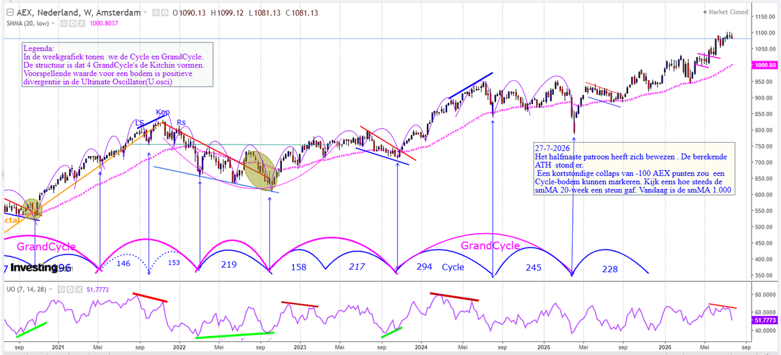This screenshot has width=781, height=355.
Task: Select the UO (7, 14, 28) indicator label
Action: 26,289
